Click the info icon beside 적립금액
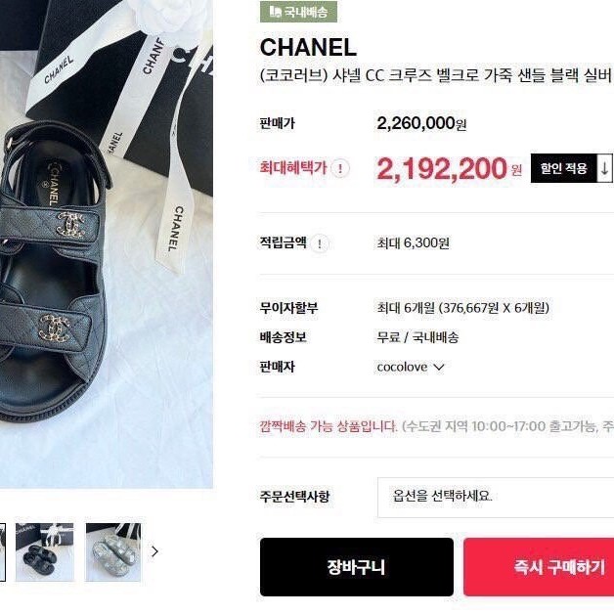The image size is (614, 614). click(320, 243)
